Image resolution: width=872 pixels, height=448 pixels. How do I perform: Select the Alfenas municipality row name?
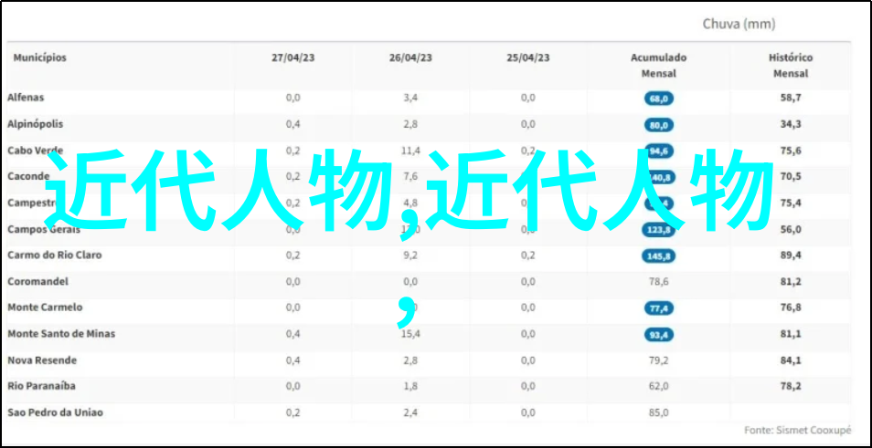coord(26,98)
